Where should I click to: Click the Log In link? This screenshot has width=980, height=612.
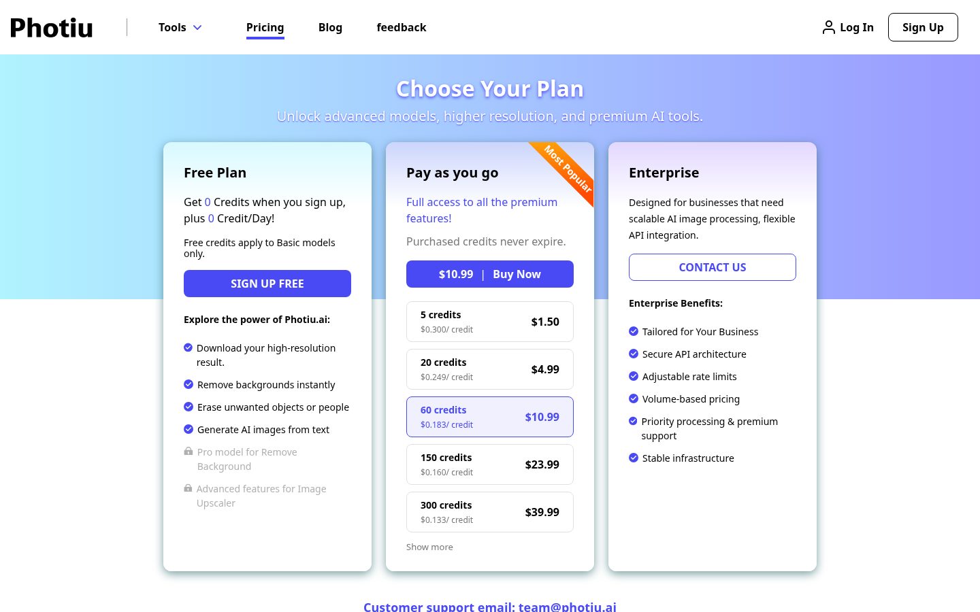[x=857, y=27]
